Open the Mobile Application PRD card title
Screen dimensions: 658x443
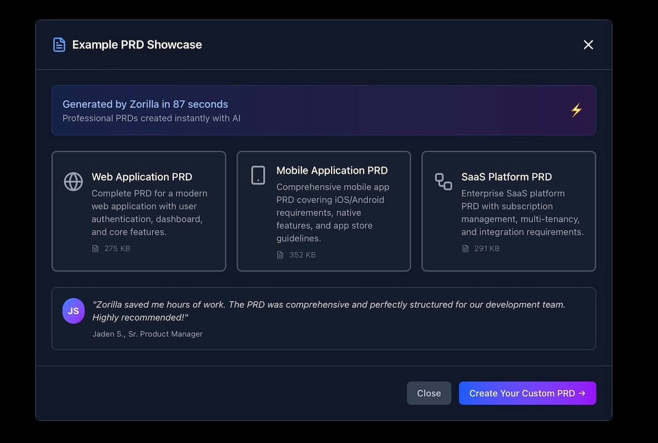tap(332, 170)
